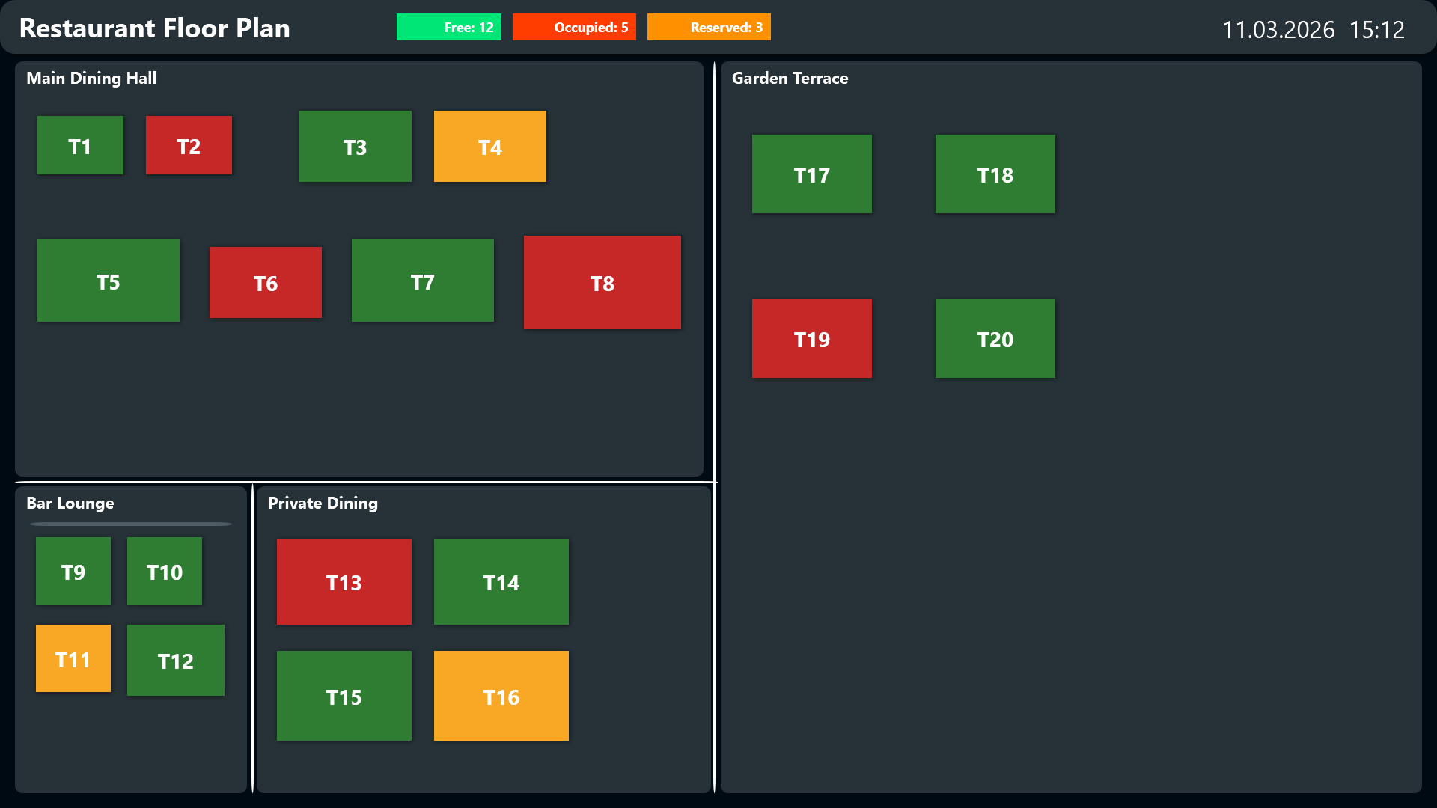Select the large occupied table T8
The height and width of the screenshot is (808, 1437).
[x=602, y=283]
